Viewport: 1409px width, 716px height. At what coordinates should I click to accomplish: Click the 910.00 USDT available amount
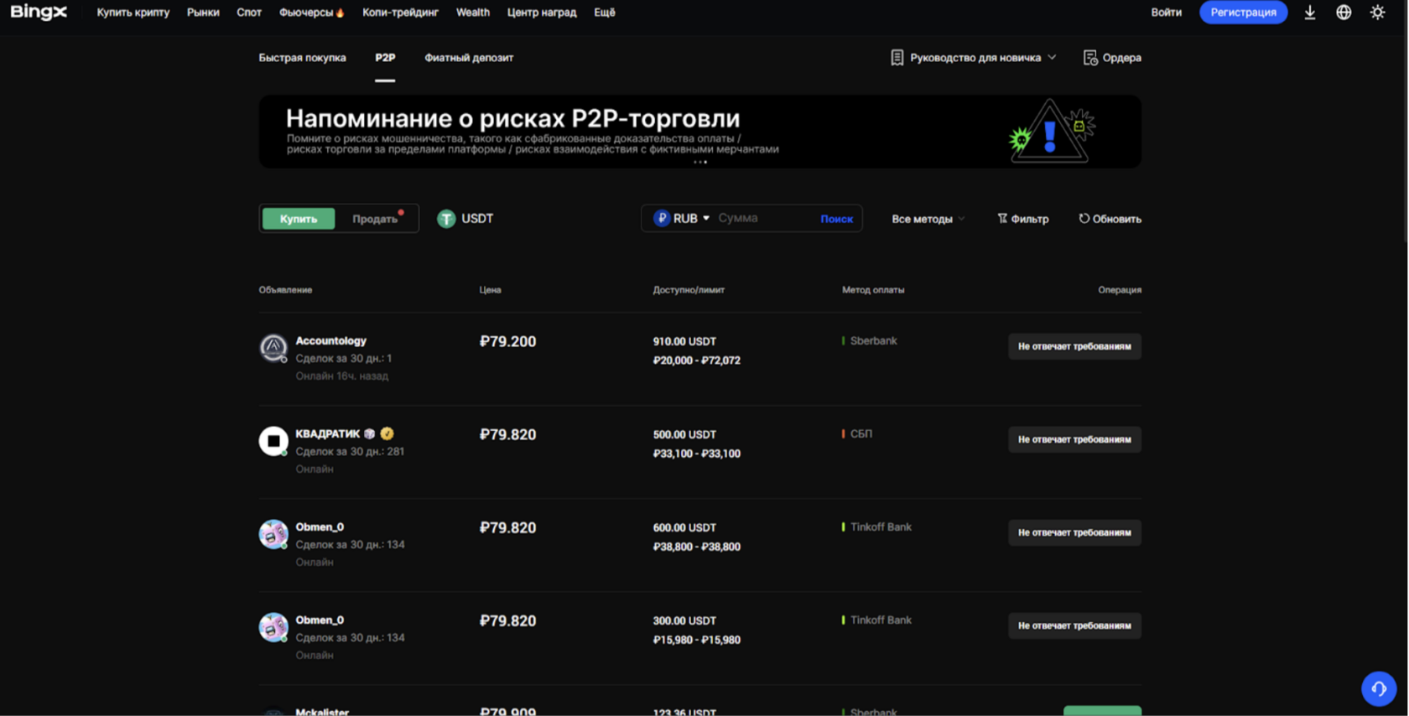(x=684, y=341)
